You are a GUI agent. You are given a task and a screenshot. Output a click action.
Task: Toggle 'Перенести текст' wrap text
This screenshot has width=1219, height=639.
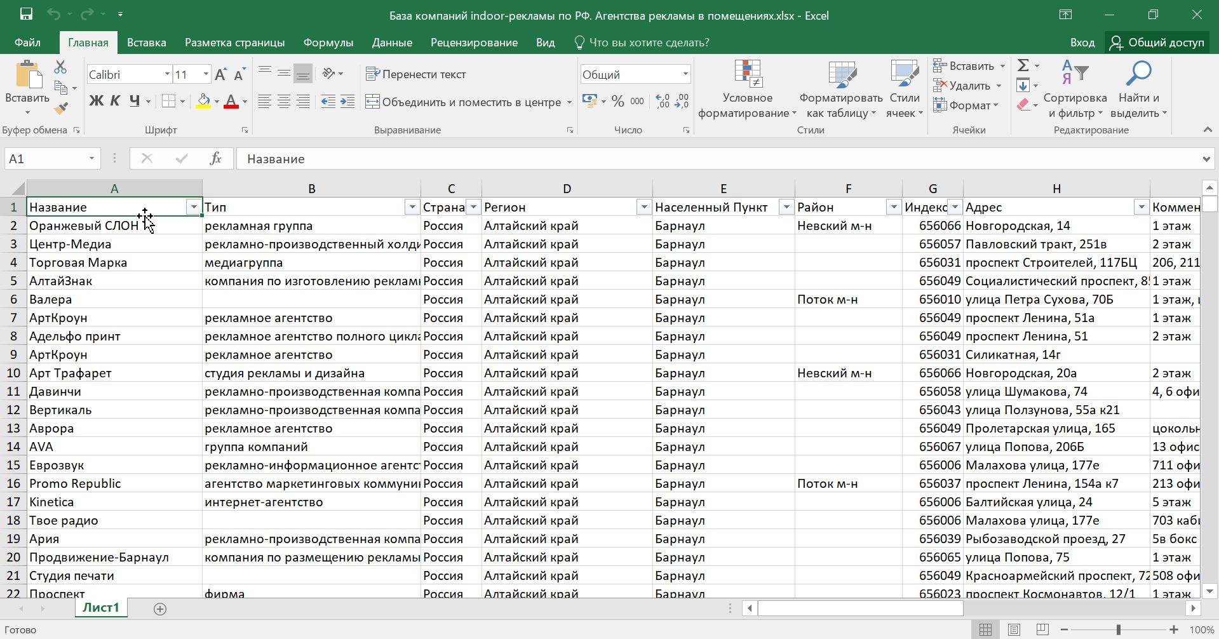[x=416, y=74]
